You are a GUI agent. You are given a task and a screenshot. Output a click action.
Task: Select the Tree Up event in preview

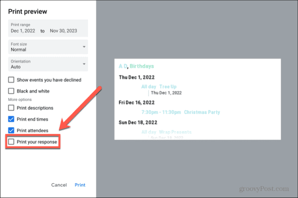[168, 86]
